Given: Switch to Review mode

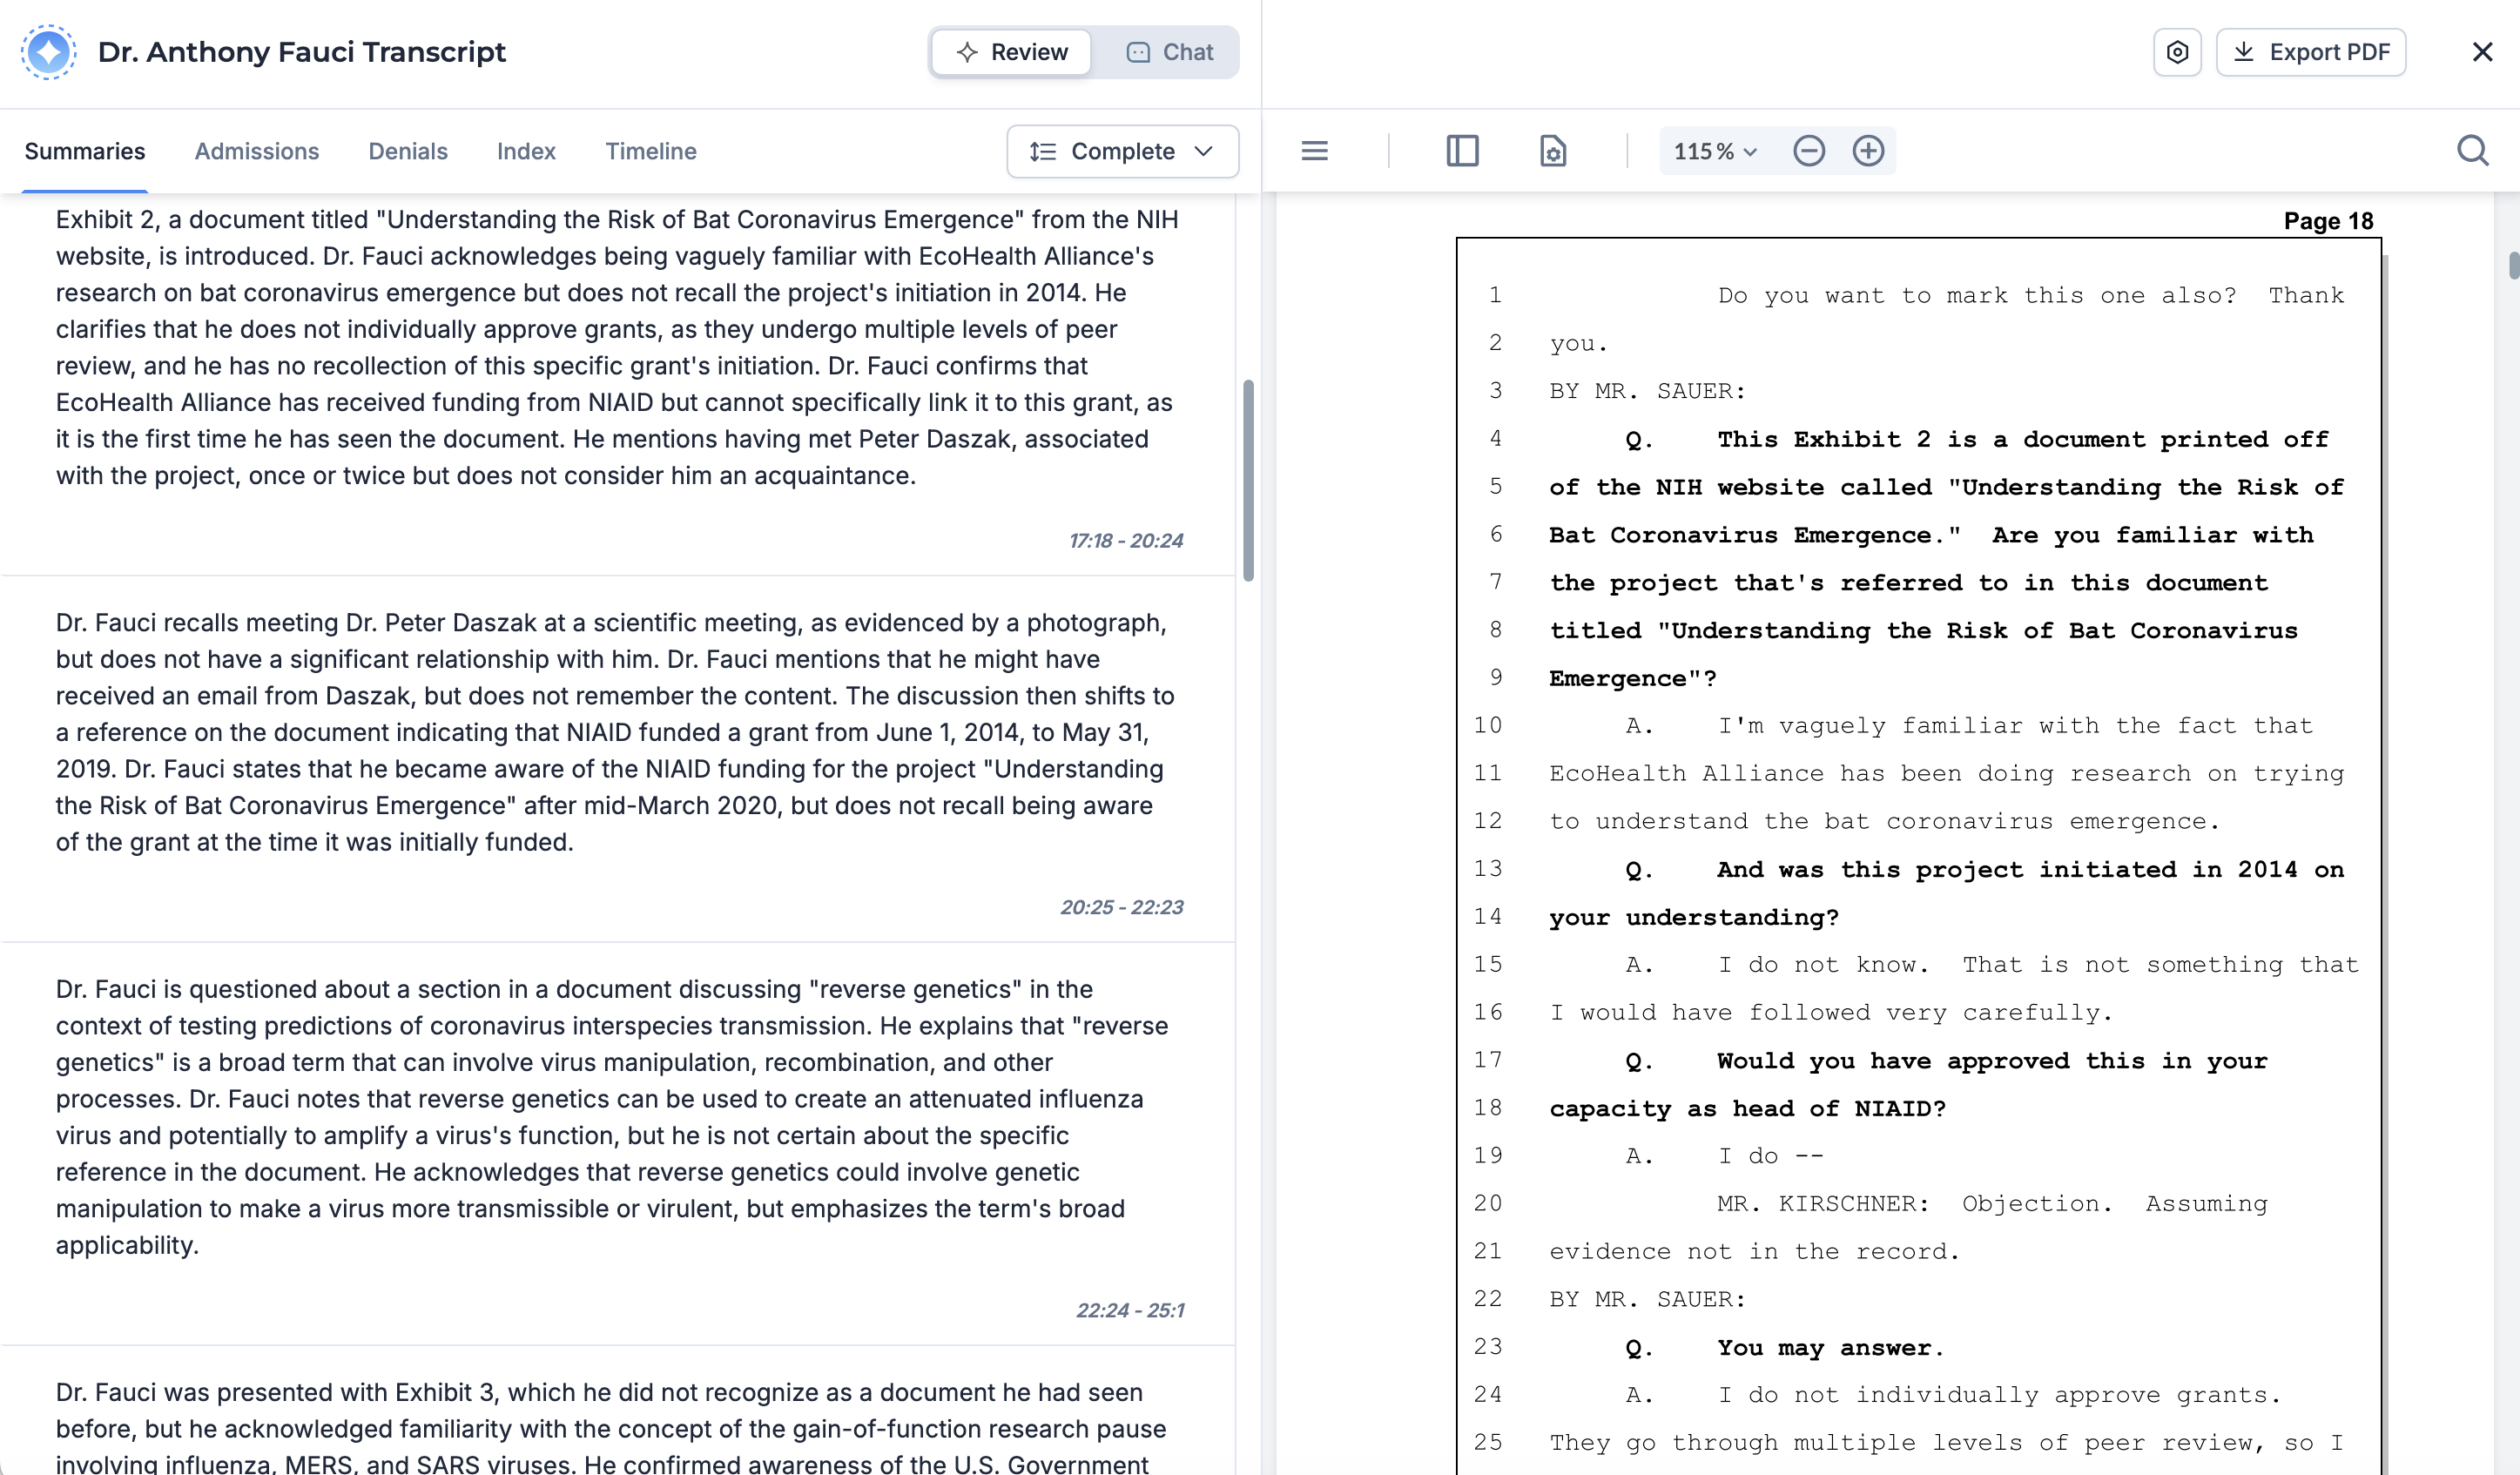Looking at the screenshot, I should coord(1011,52).
